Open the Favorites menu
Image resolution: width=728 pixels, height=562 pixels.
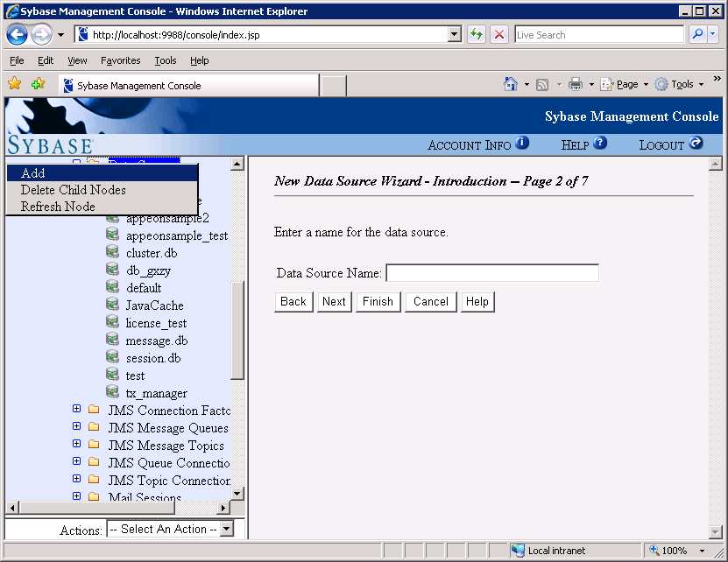(120, 60)
